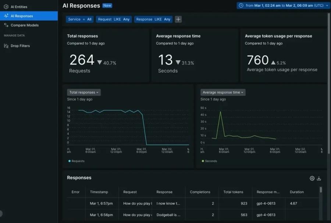
Task: Click duration value 4.67
Action: tap(293, 203)
